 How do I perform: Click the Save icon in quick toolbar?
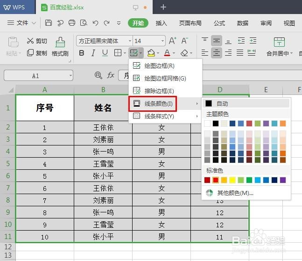49,23
